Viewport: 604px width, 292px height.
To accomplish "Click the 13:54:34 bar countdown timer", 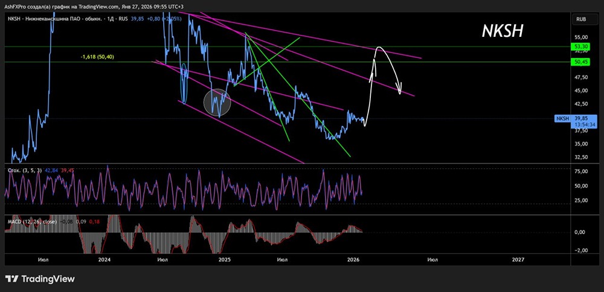I will [x=585, y=125].
